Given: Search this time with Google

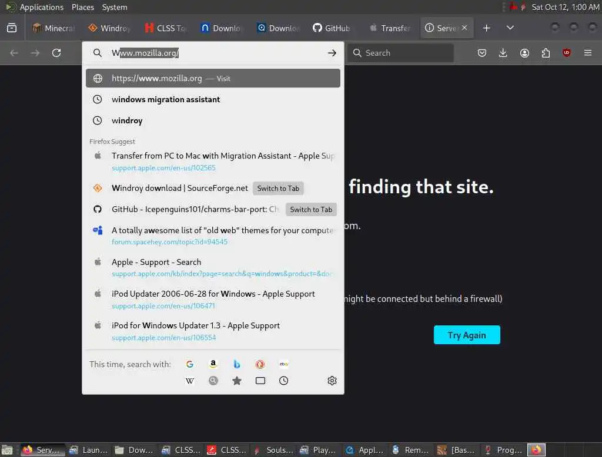Looking at the screenshot, I should coord(190,364).
